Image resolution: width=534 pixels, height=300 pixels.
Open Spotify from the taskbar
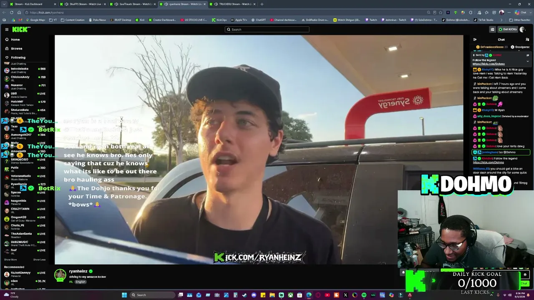364,295
